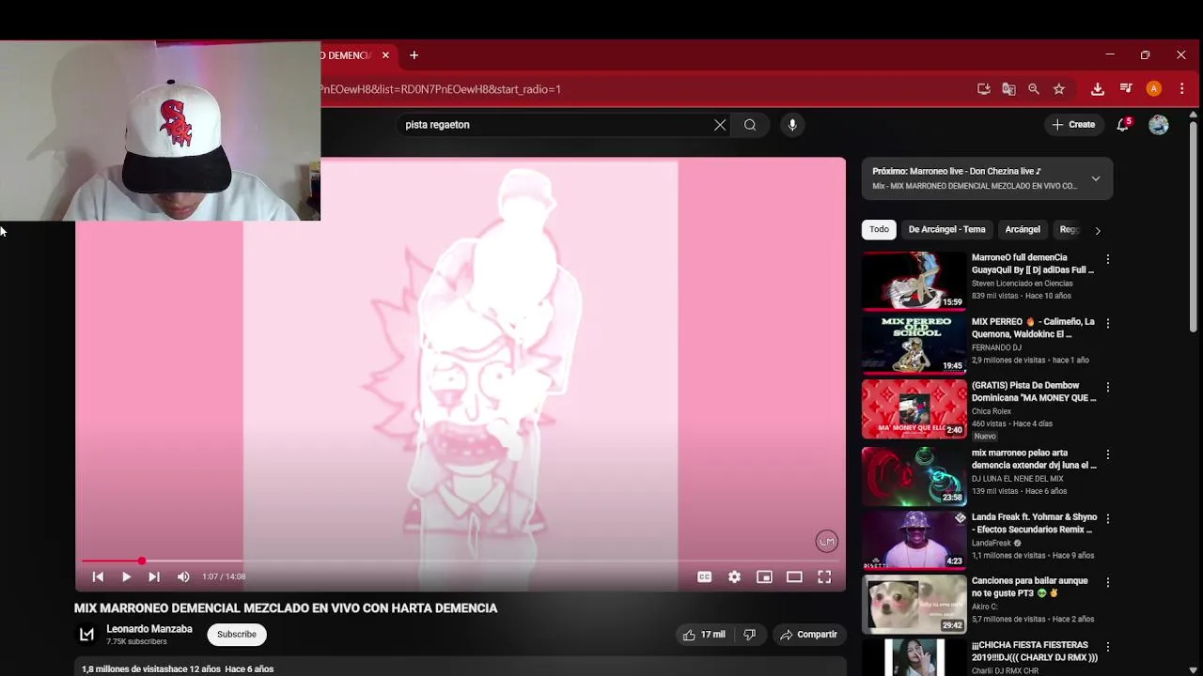Skip to previous video in player
The image size is (1203, 676).
click(98, 576)
